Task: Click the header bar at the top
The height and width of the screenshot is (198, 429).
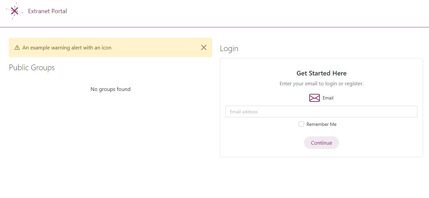Action: [214, 13]
